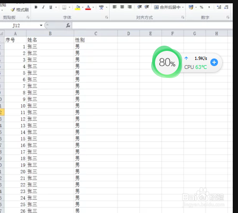Click the 1.9K/s upload speed readout
The width and height of the screenshot is (238, 213).
[201, 58]
